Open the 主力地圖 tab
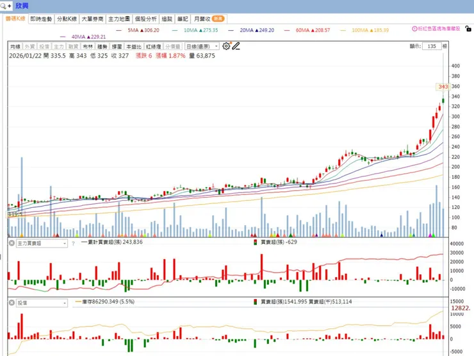The width and height of the screenshot is (474, 356). [119, 19]
